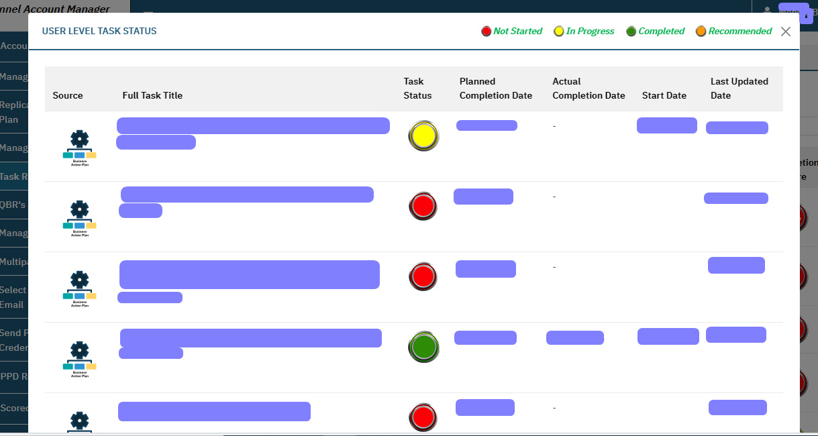Open Business Action Plan icon in the Completed row
Screen dimensions: 818x436
[80, 360]
